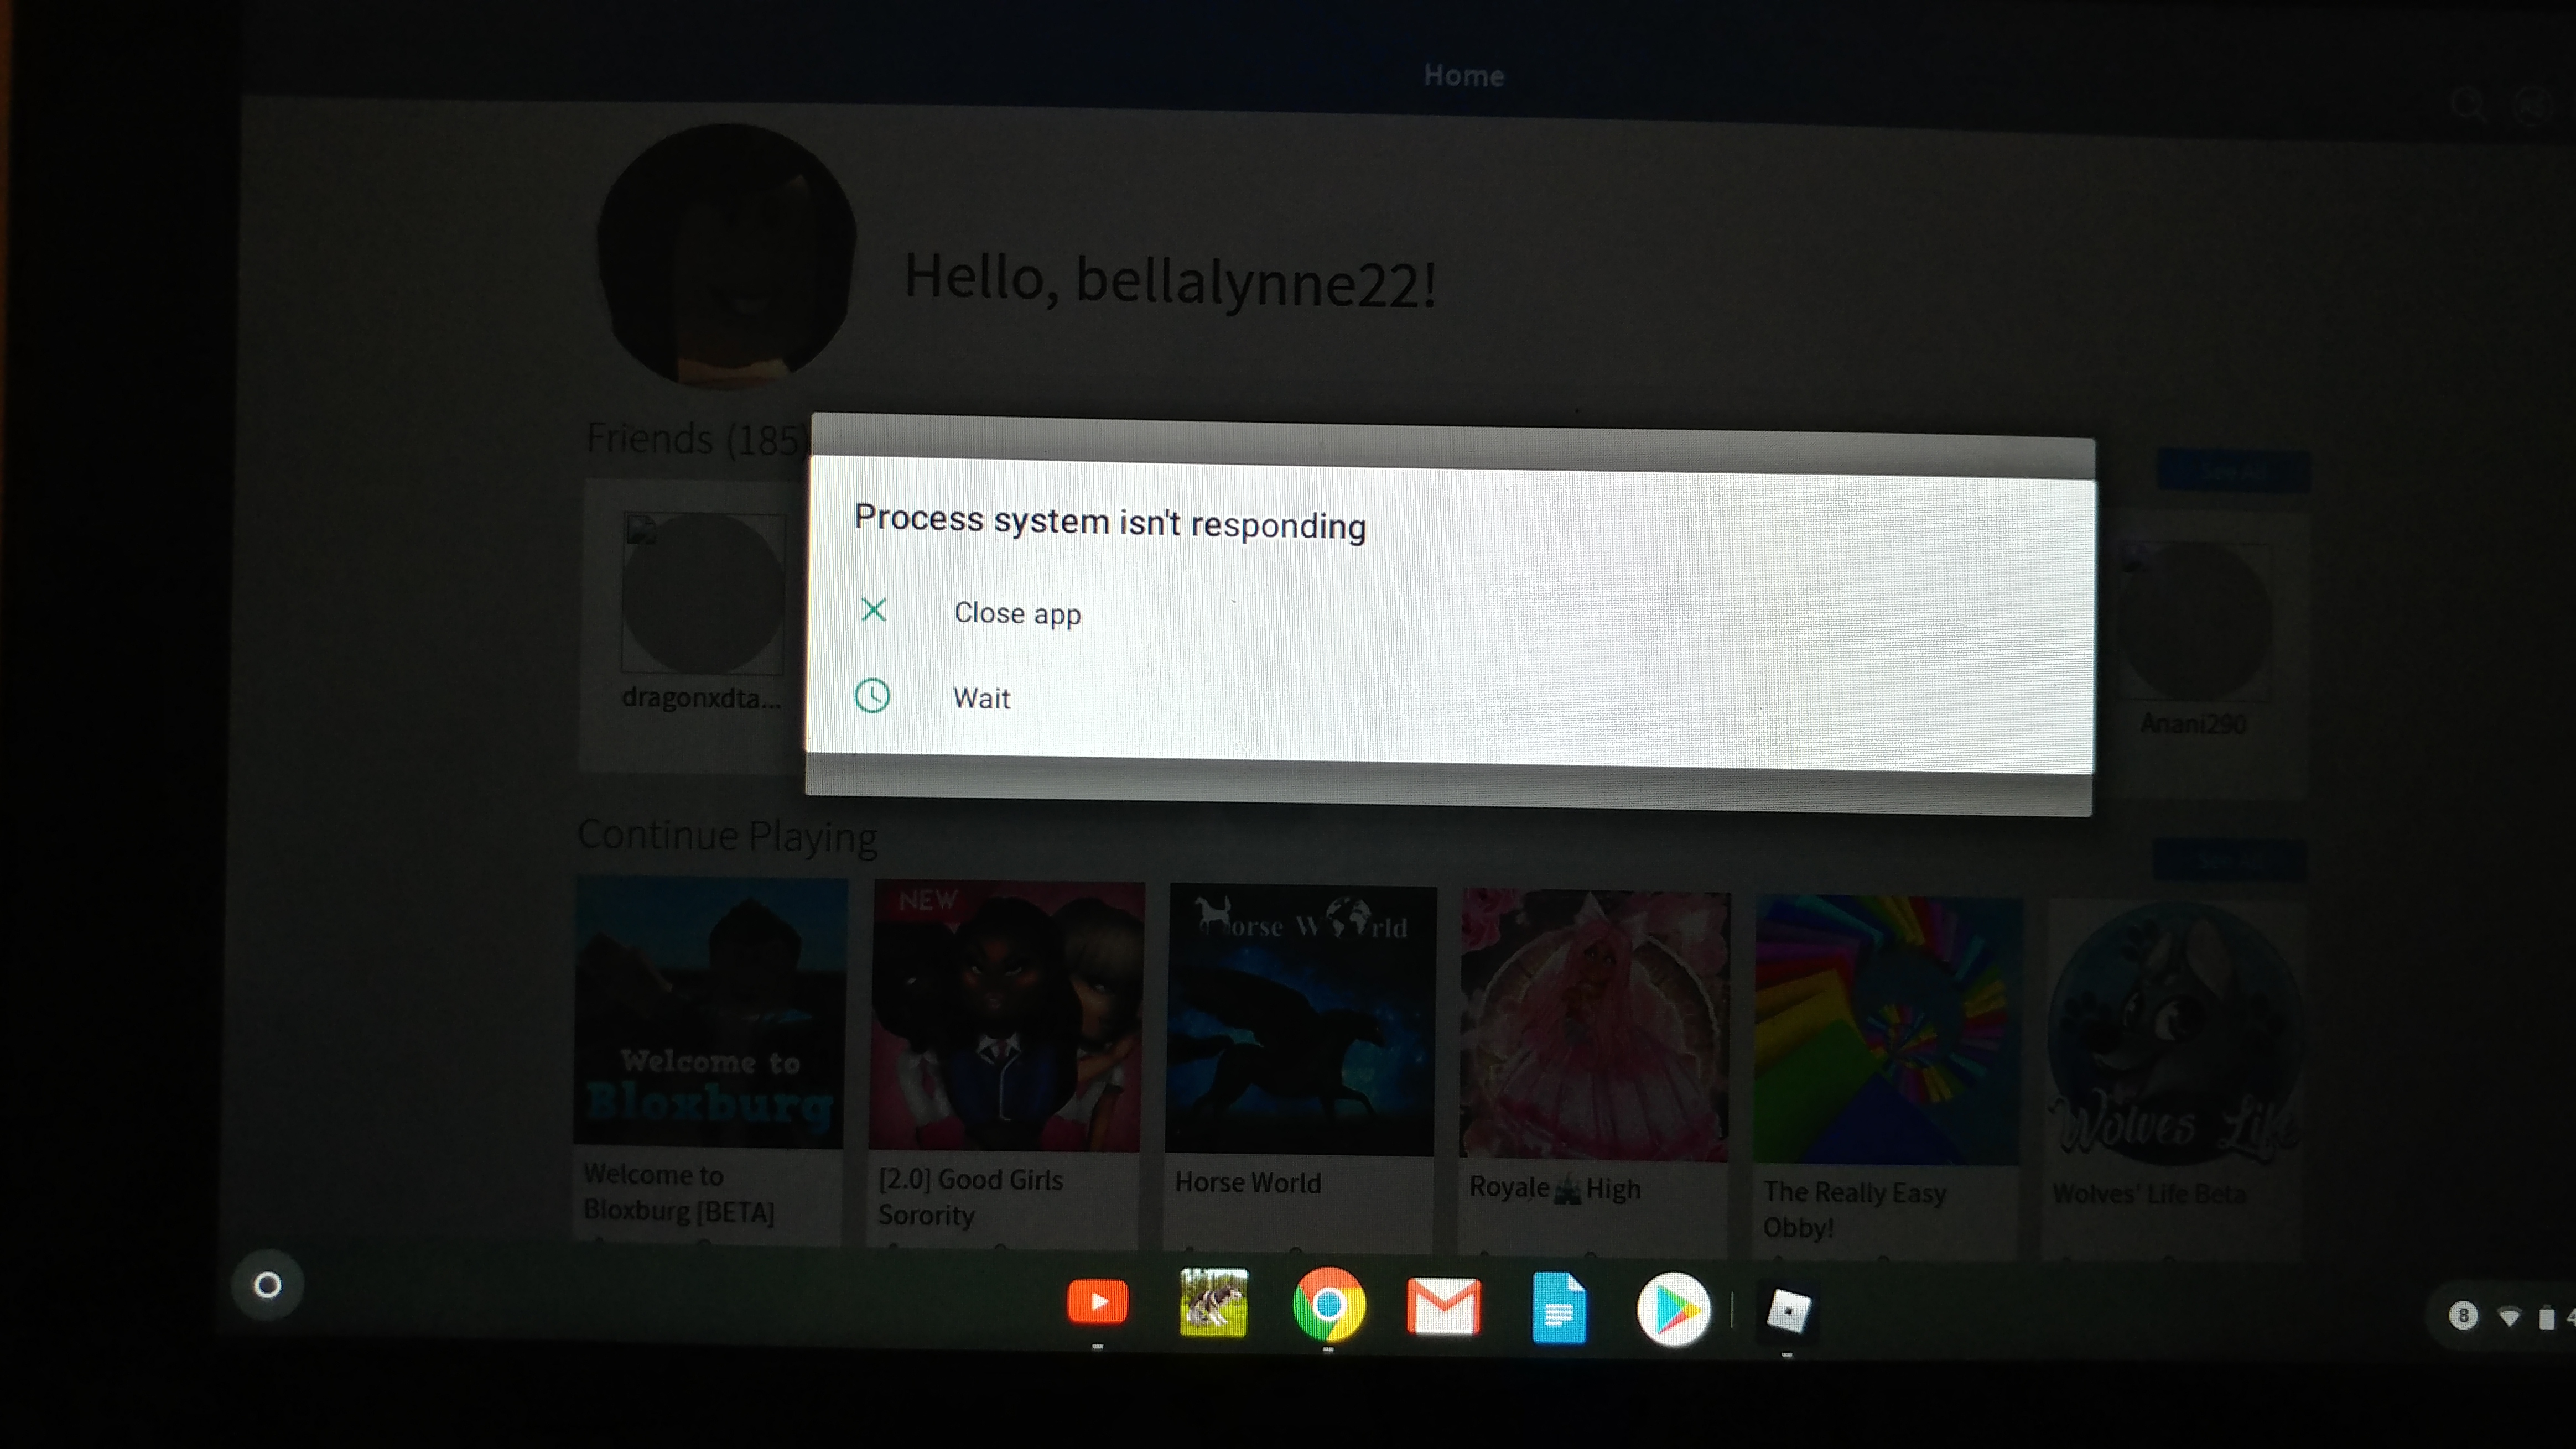This screenshot has height=1449, width=2576.
Task: Launch Google Chrome browser icon
Action: 1329,1309
